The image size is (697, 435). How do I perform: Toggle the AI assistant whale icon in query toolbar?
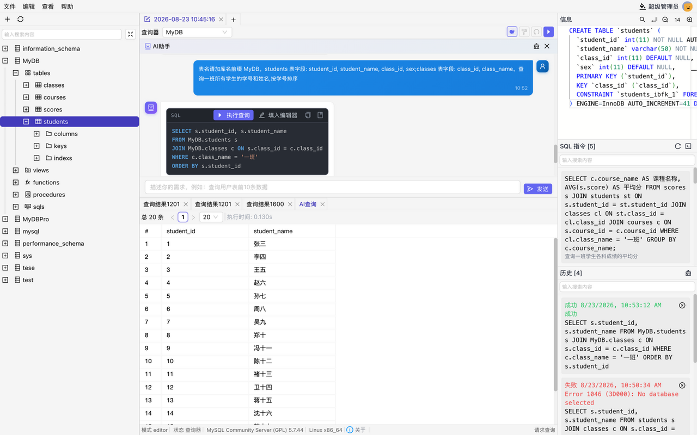pos(512,32)
